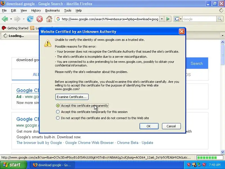Click the scrollbar down arrow
The height and width of the screenshot is (169, 225).
pyautogui.click(x=222, y=152)
